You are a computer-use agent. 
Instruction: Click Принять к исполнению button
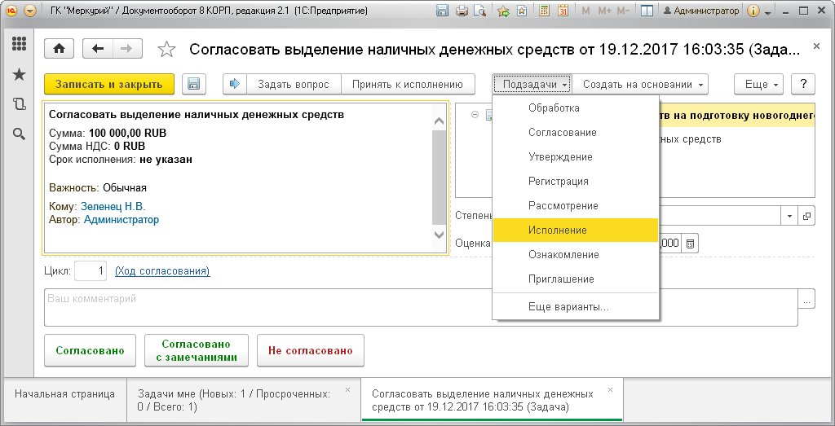(407, 84)
